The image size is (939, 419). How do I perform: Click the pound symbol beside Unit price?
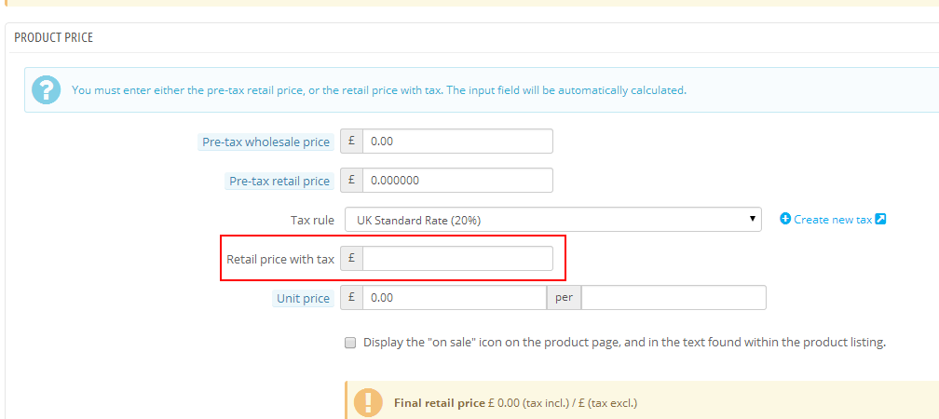tap(352, 298)
